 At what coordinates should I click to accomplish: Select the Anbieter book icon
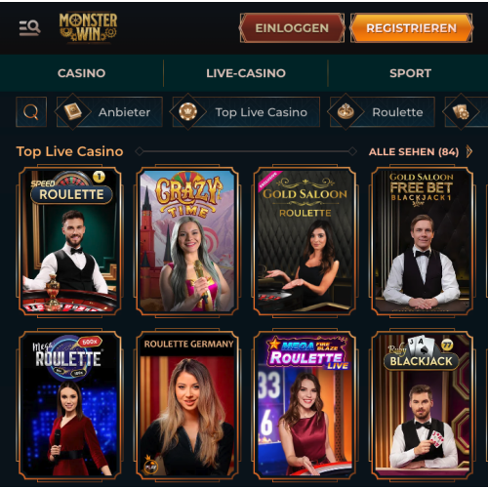pos(73,112)
